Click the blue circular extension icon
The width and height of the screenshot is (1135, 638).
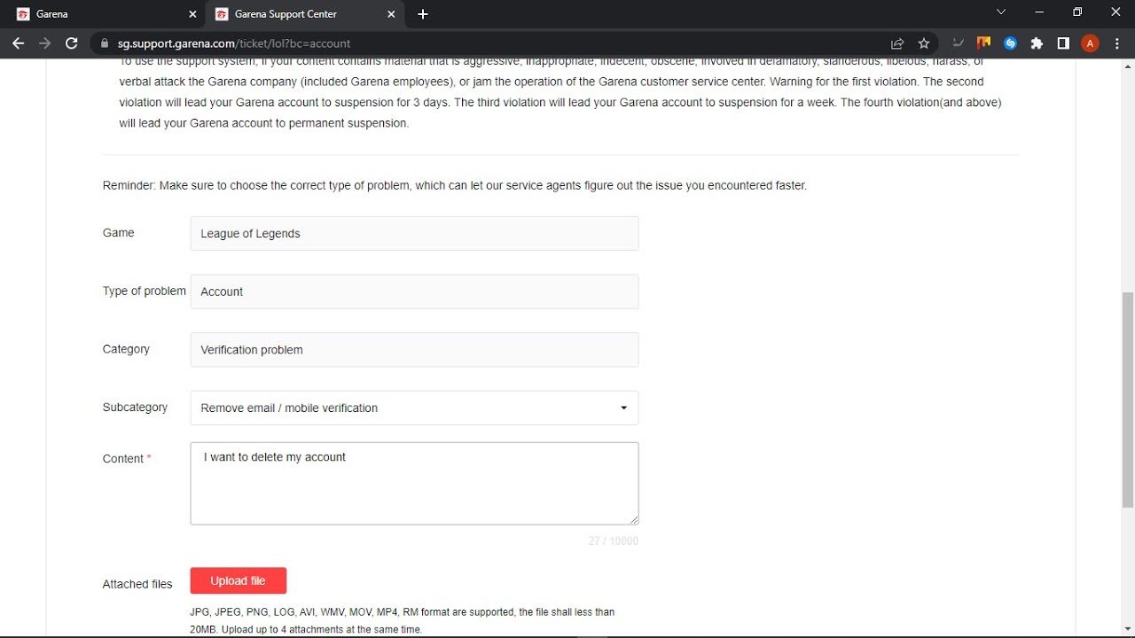point(1010,43)
